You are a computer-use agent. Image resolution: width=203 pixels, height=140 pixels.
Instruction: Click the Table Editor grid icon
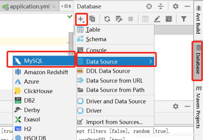(145, 19)
